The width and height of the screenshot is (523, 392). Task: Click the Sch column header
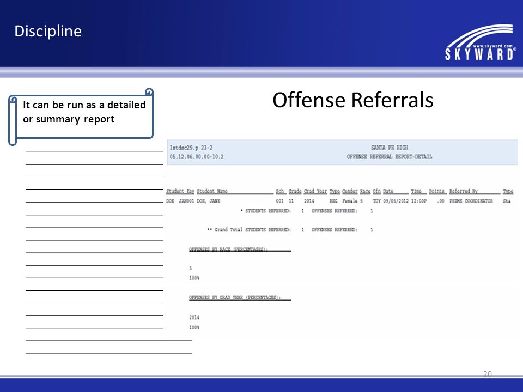click(x=280, y=191)
